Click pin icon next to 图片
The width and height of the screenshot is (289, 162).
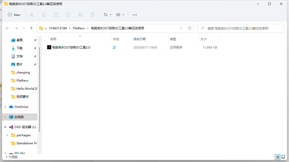pyautogui.click(x=35, y=64)
